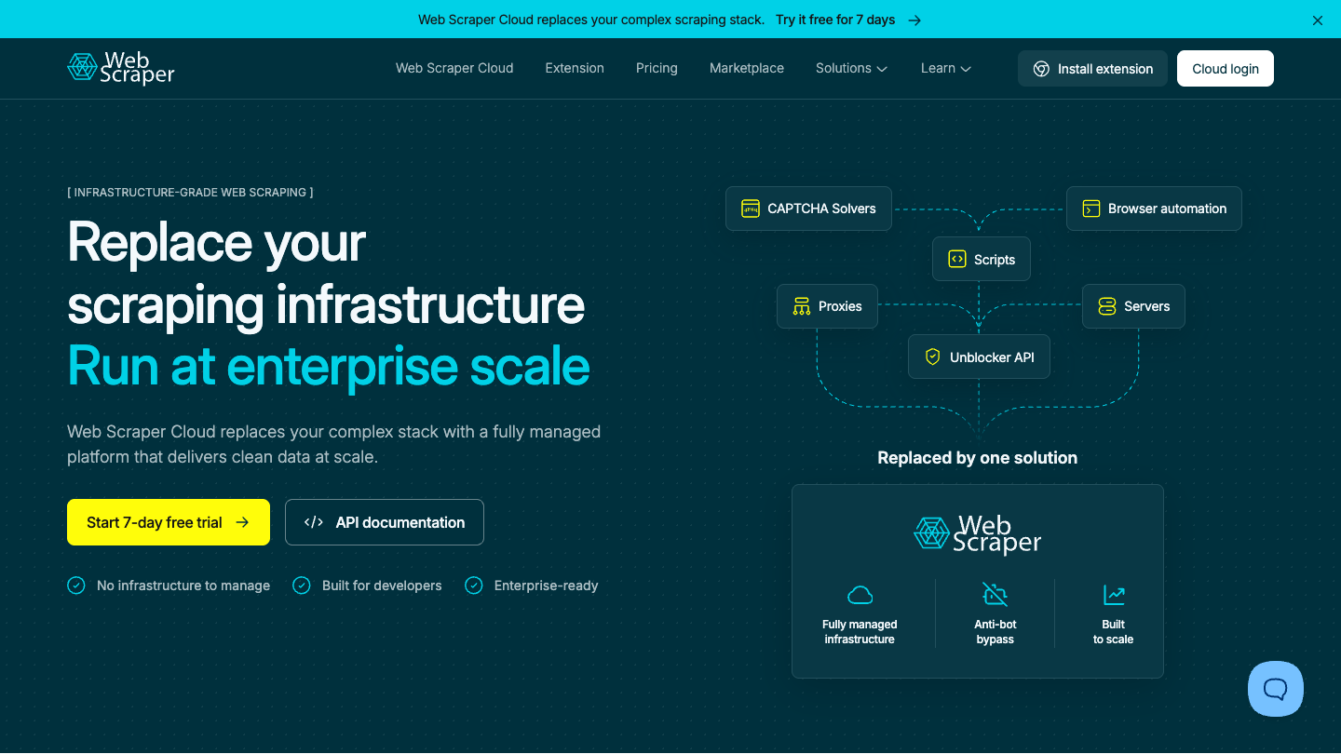Image resolution: width=1341 pixels, height=754 pixels.
Task: Click the Infrastructure-grade web scraping tagline
Action: [190, 193]
